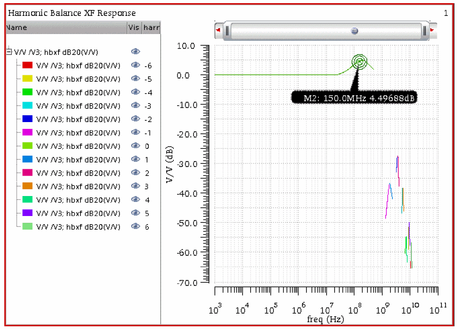Toggle visibility of the parent hbxf trace group
Screen dimensions: 460x329
click(135, 52)
